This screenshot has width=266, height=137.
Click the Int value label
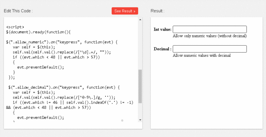[x=163, y=29]
